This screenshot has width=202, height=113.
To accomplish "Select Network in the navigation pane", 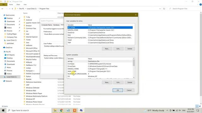I will (9, 81).
